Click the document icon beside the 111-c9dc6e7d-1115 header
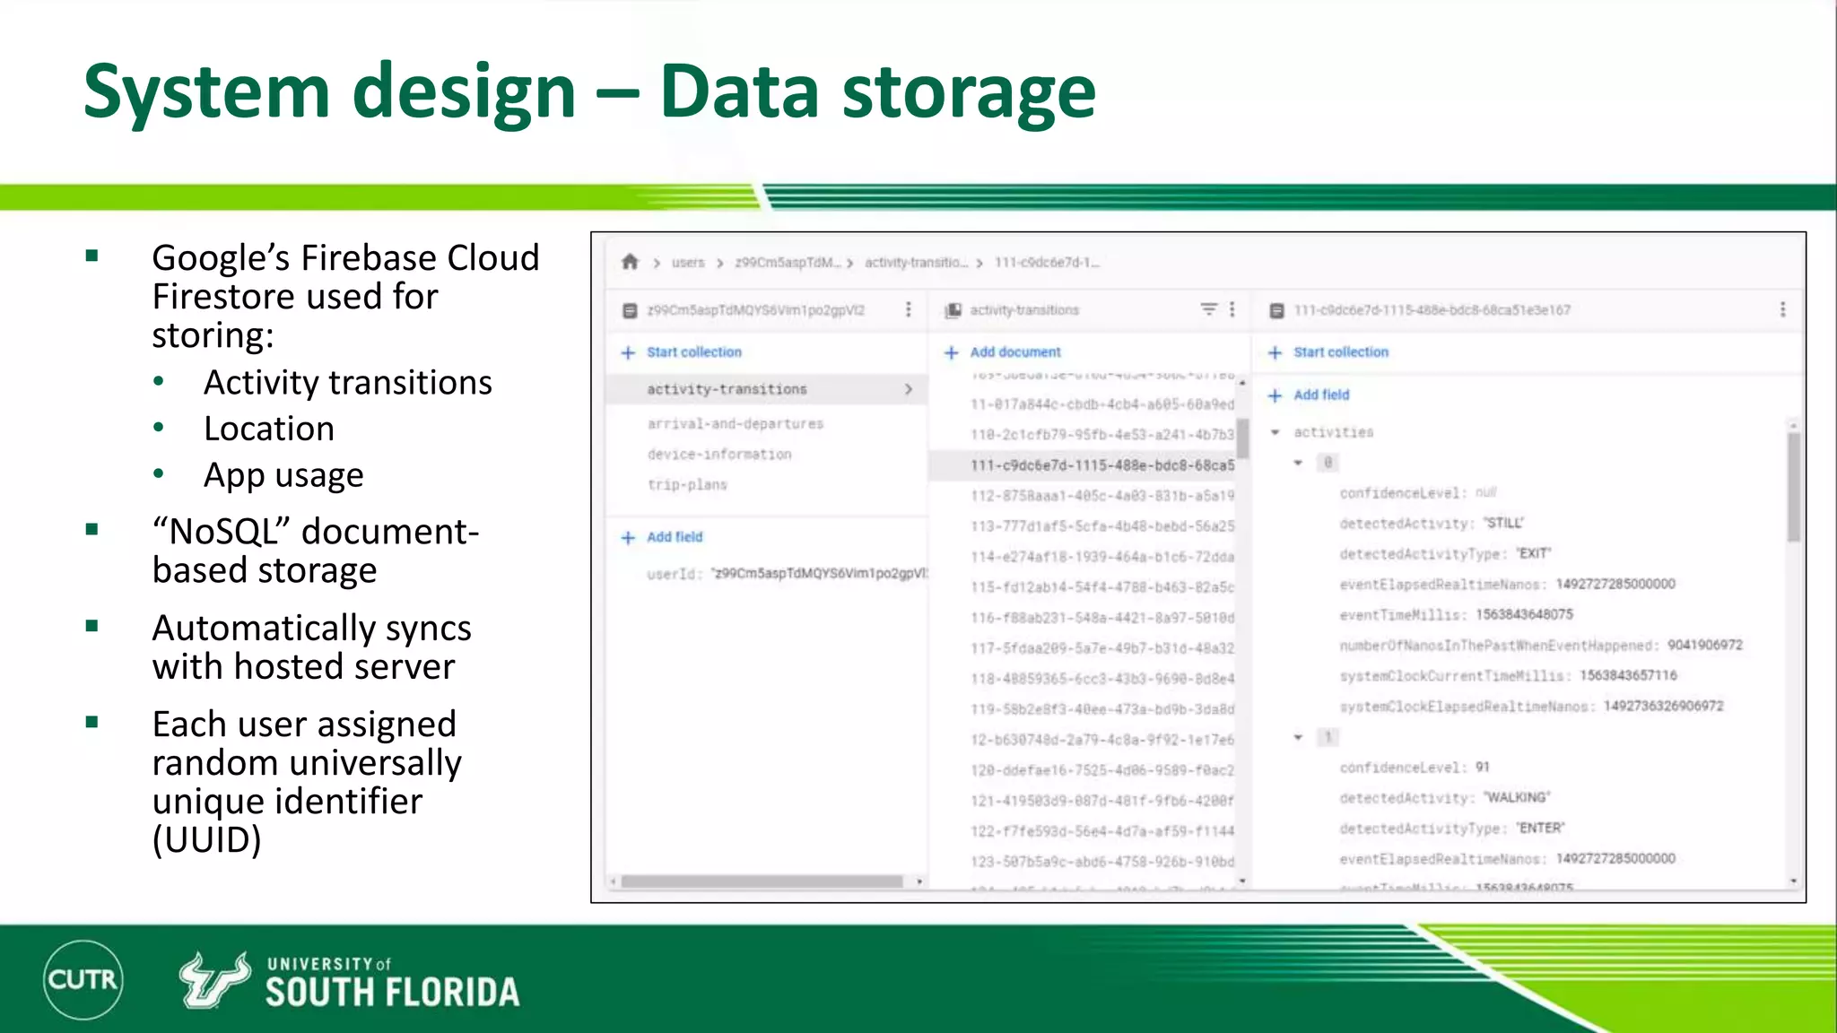This screenshot has width=1837, height=1033. click(1276, 310)
